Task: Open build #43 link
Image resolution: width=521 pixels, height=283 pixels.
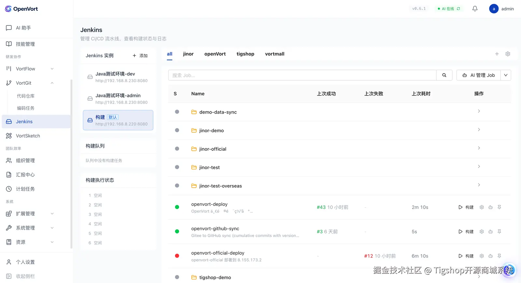Action: pyautogui.click(x=321, y=207)
